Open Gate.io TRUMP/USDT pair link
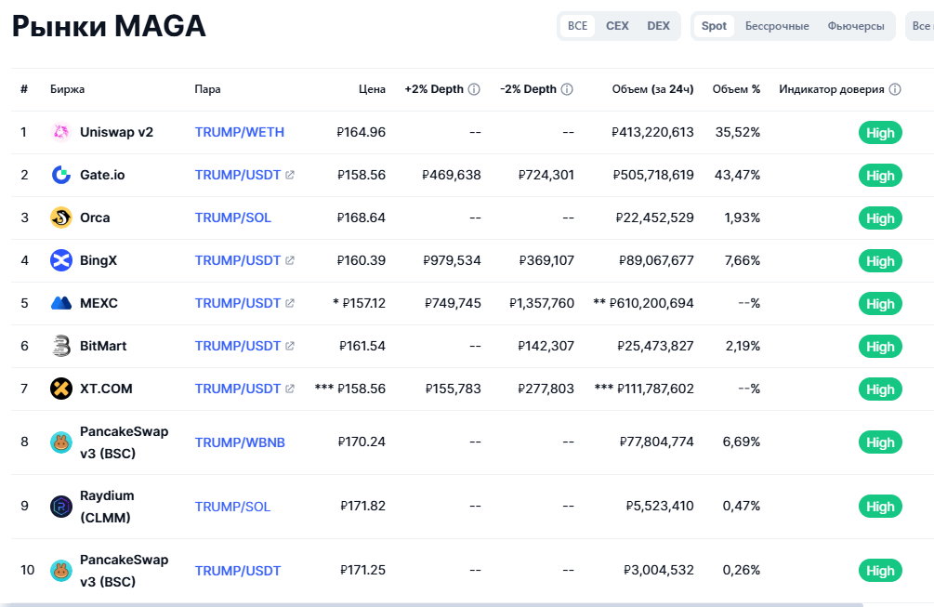Screen dimensions: 934x607 238,175
